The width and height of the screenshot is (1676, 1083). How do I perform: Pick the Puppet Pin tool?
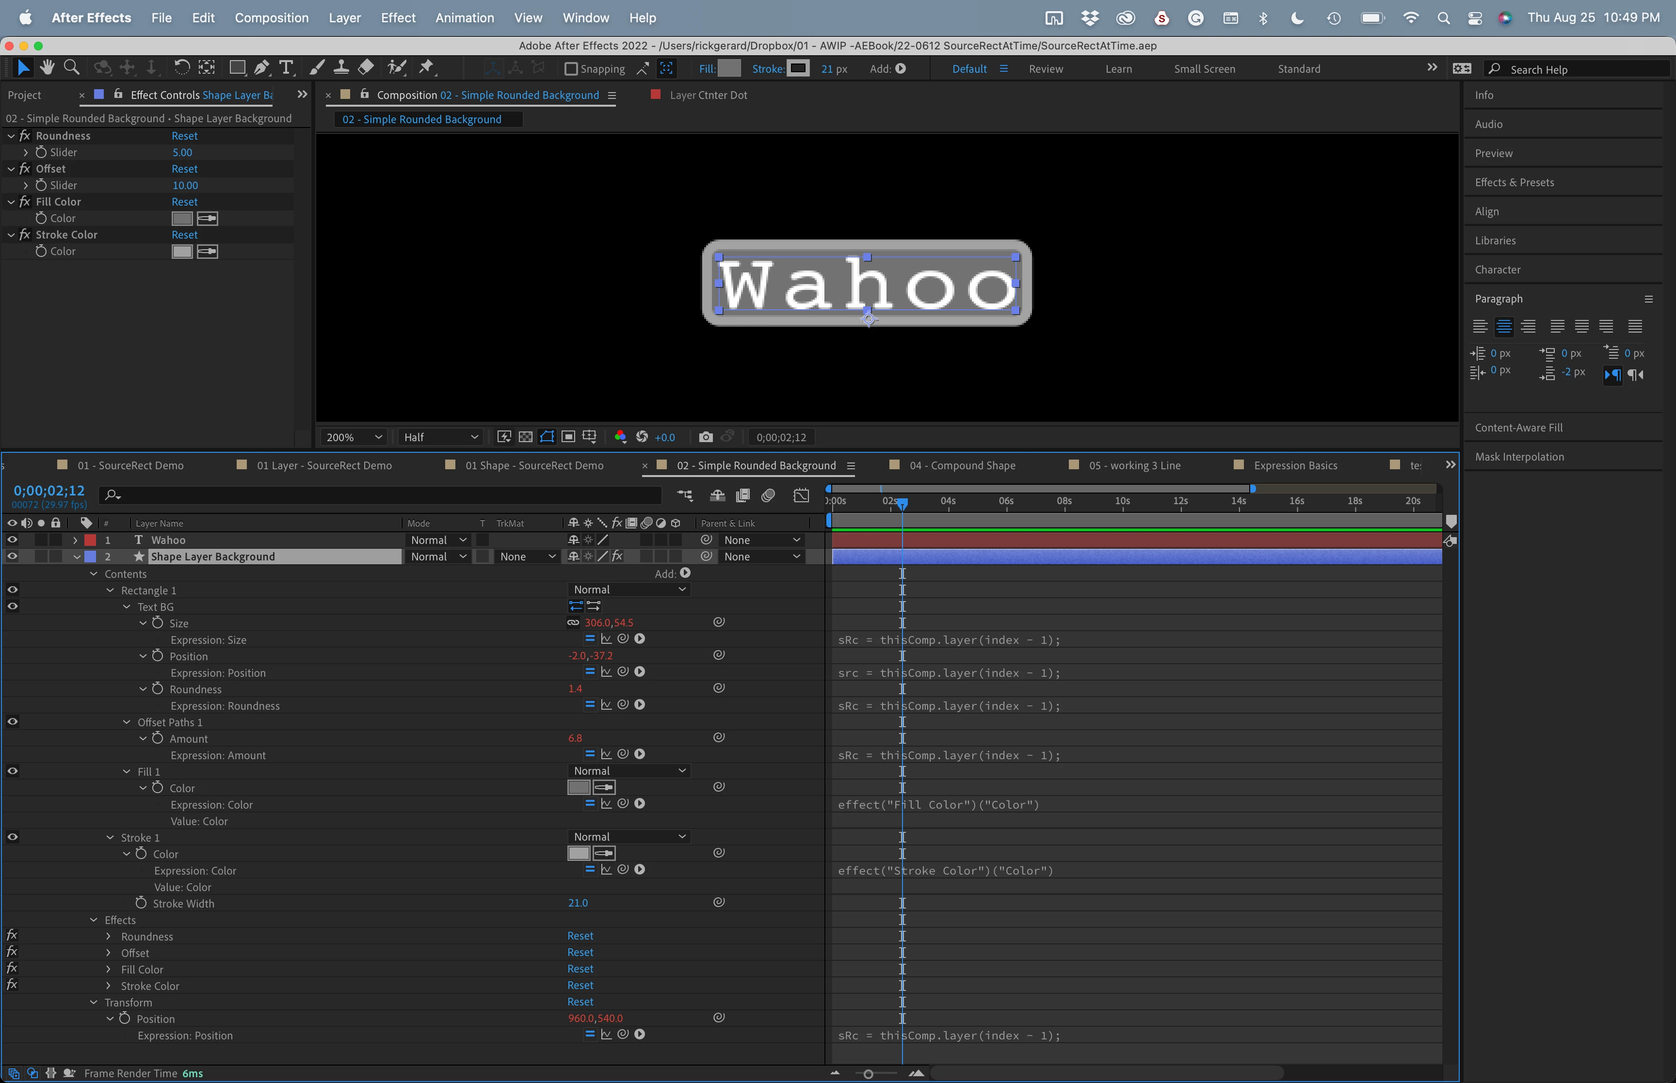pos(425,68)
